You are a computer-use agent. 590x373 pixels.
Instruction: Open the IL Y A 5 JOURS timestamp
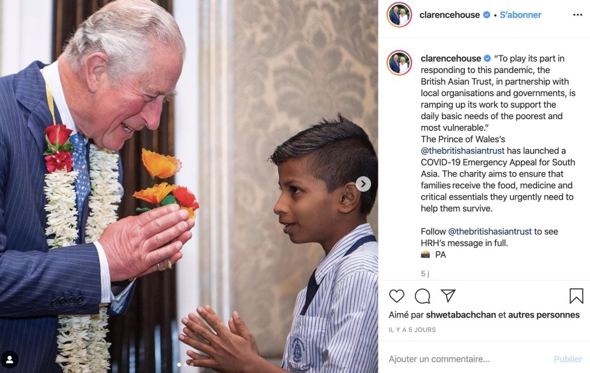pyautogui.click(x=412, y=330)
